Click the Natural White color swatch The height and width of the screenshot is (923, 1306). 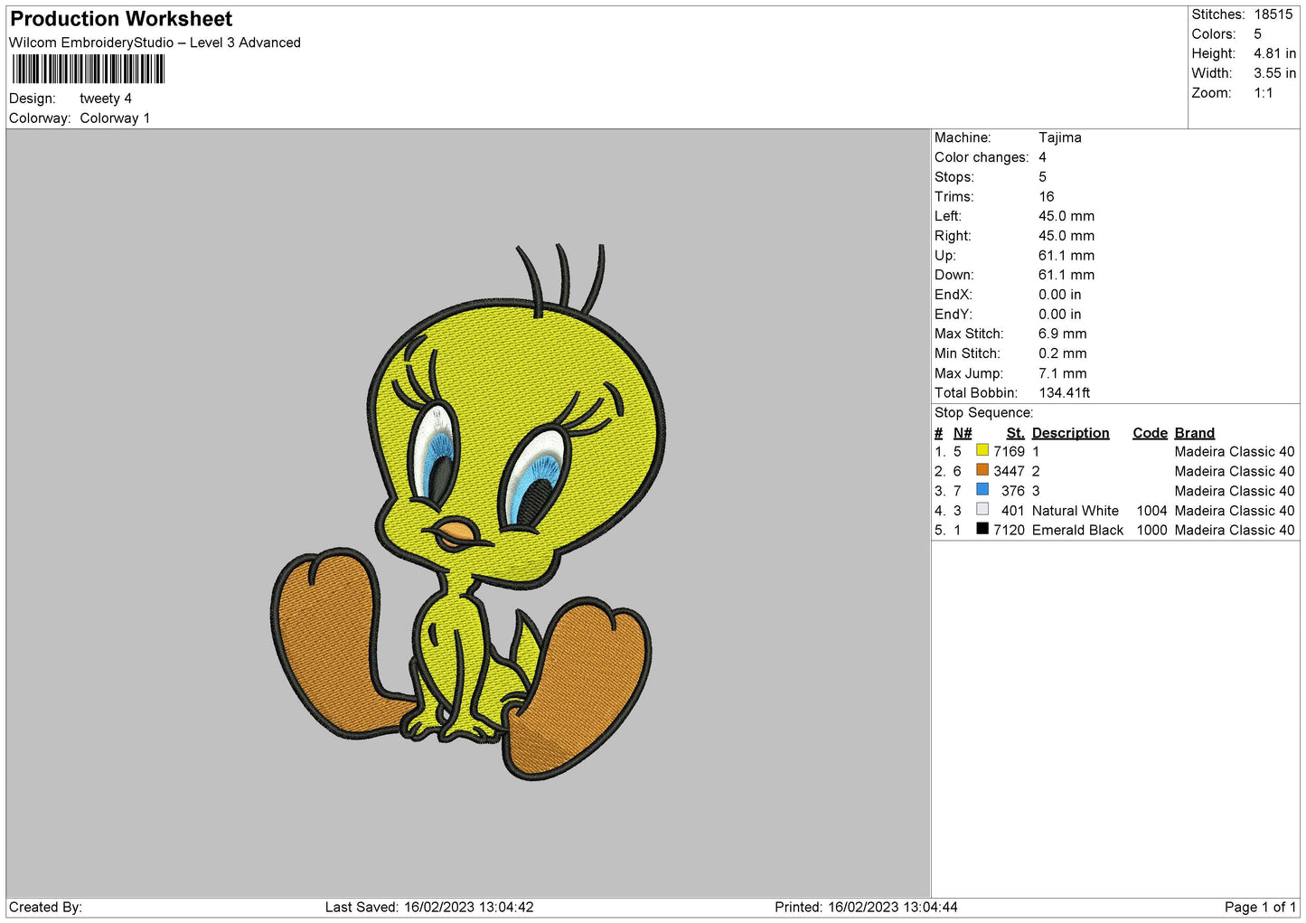[982, 510]
